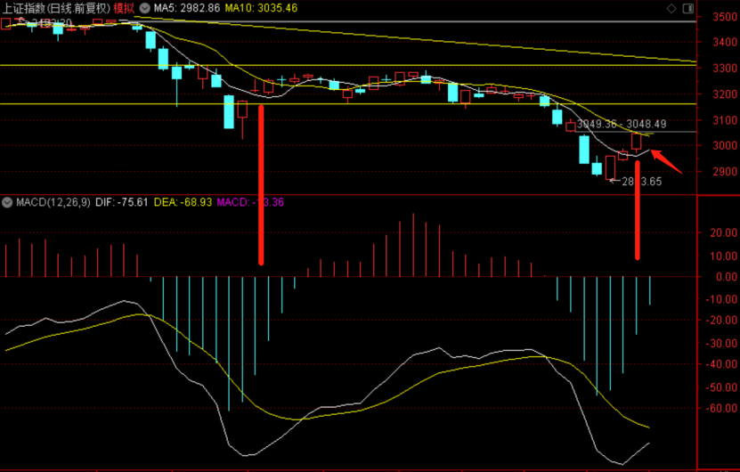Image resolution: width=740 pixels, height=472 pixels.
Task: Select the MA5: 2982.86 indicator label
Action: tap(187, 8)
